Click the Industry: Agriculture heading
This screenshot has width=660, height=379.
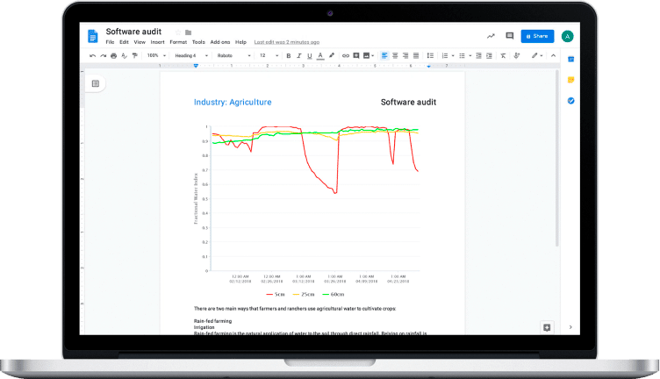tap(233, 103)
